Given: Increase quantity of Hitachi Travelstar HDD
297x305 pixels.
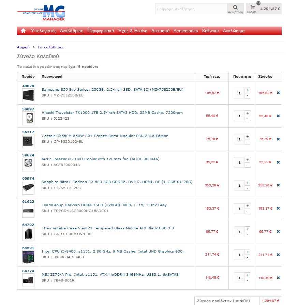Looking at the screenshot, I should 247,113.
